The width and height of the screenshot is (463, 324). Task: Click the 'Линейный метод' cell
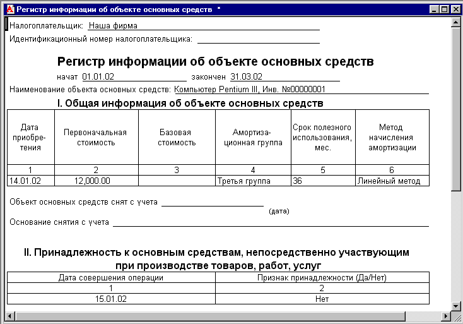coord(392,181)
